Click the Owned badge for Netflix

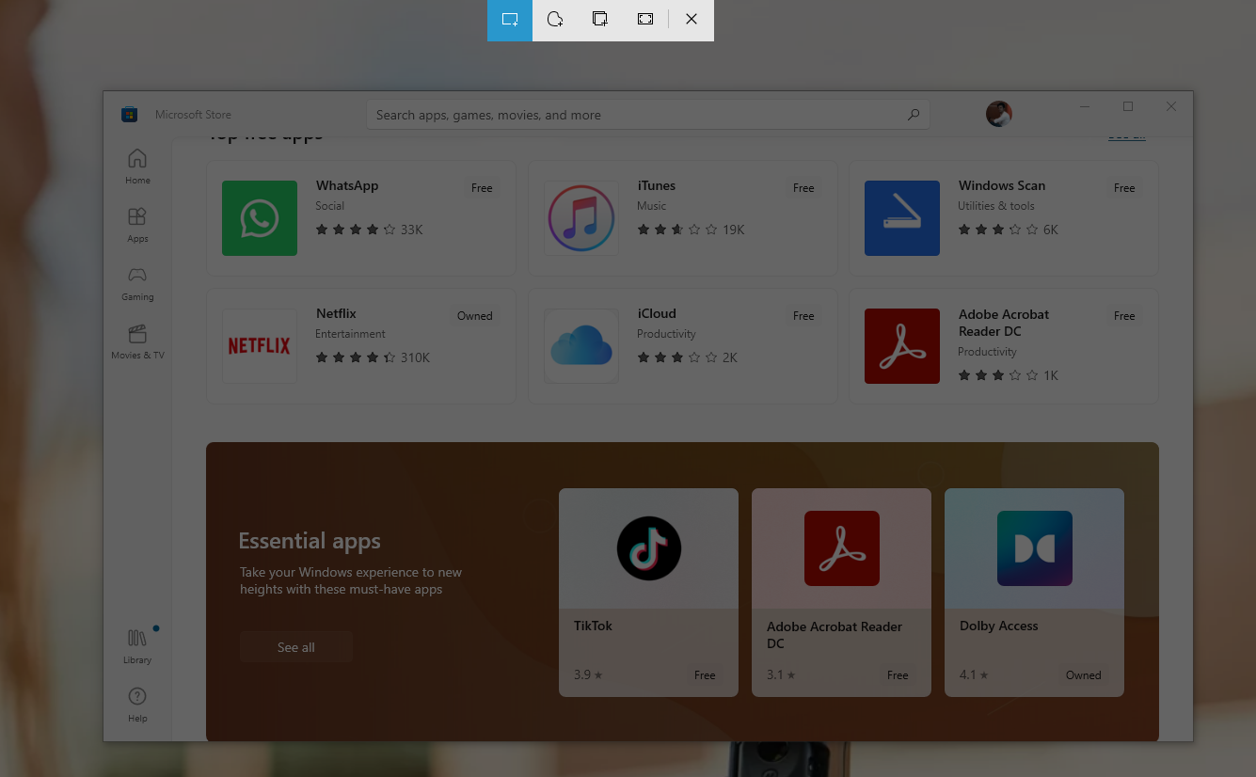[x=475, y=316]
